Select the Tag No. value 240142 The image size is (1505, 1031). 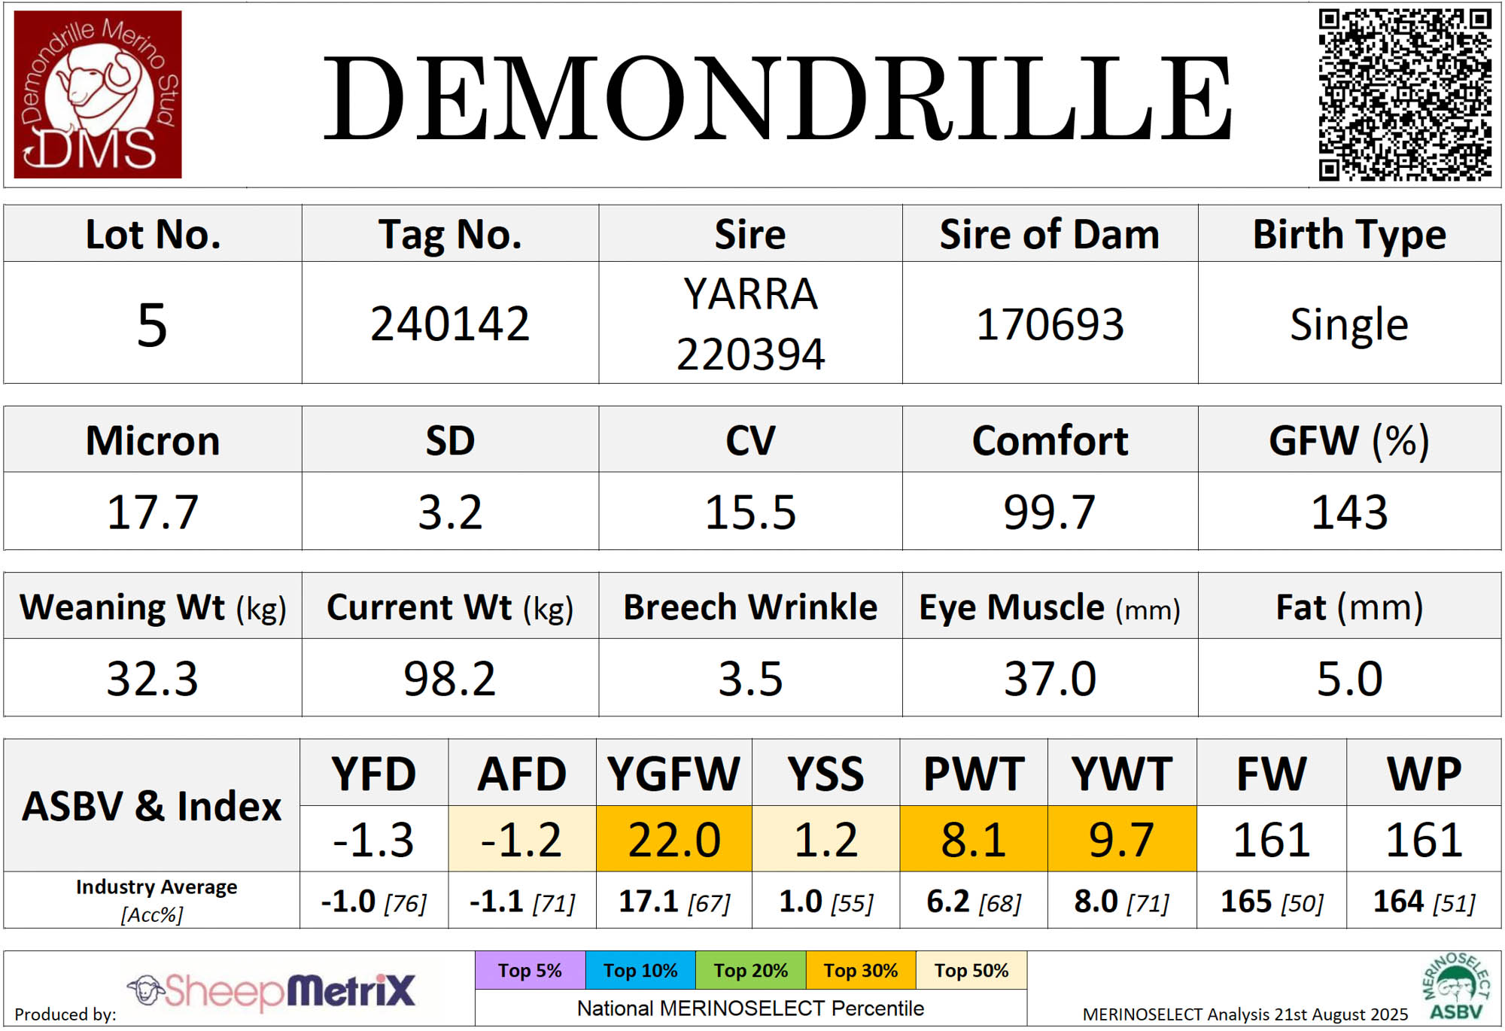coord(450,324)
